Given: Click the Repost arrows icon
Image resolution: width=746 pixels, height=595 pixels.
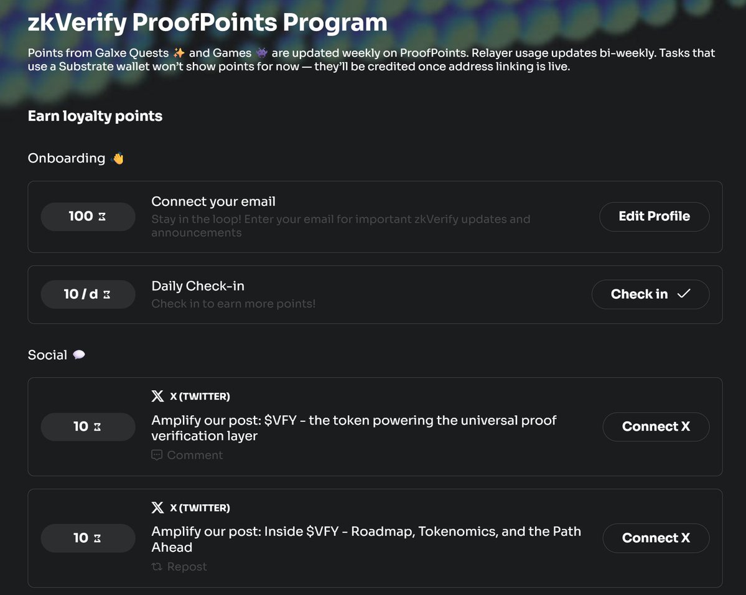Looking at the screenshot, I should (x=157, y=566).
